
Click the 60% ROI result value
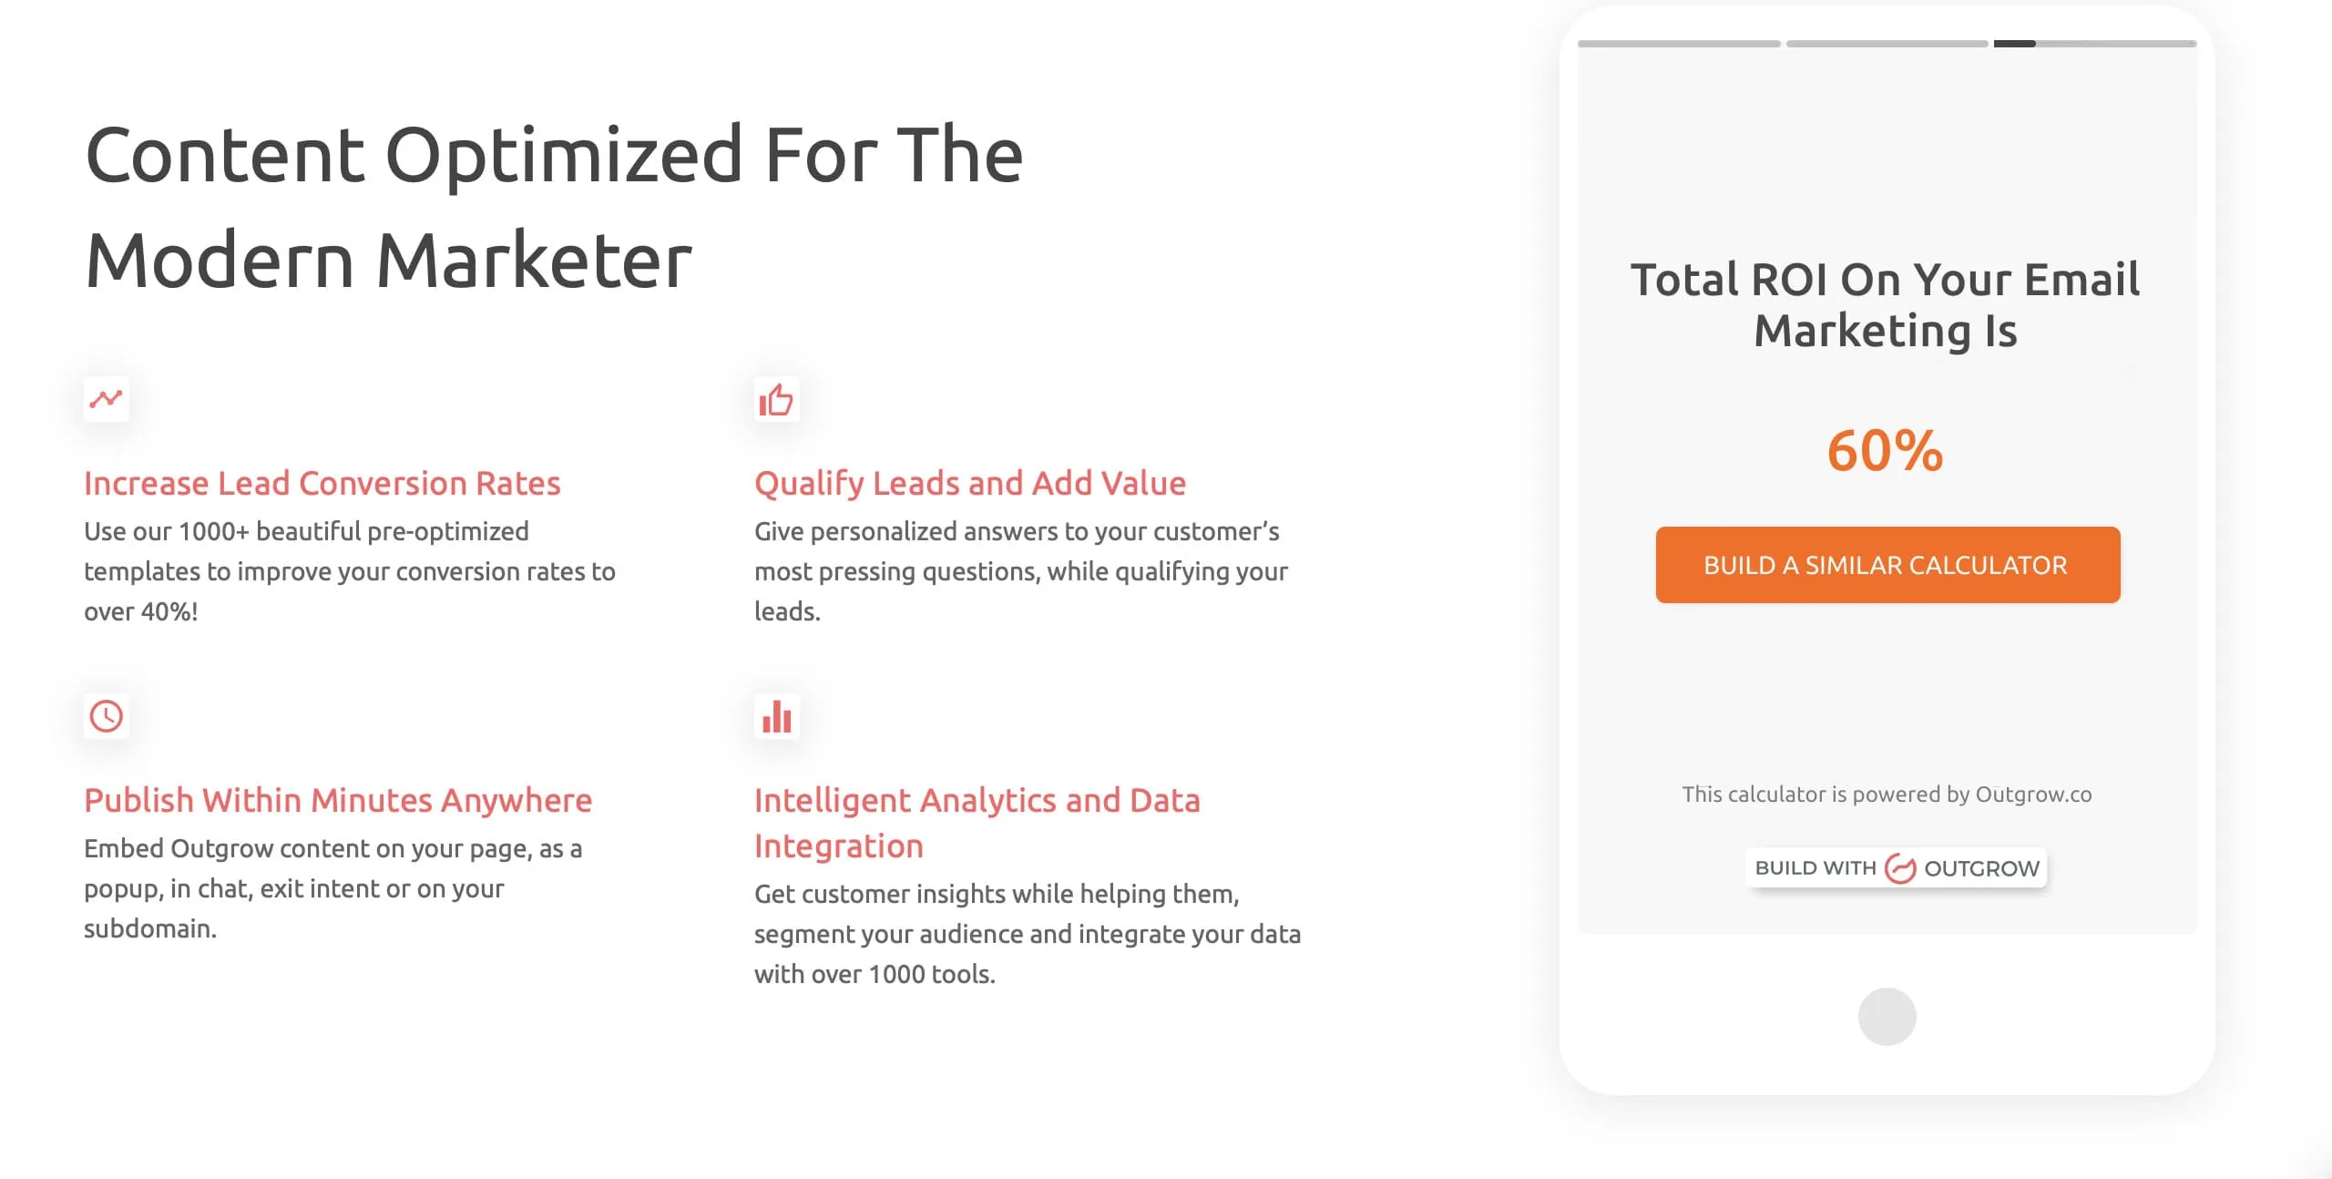click(1886, 450)
